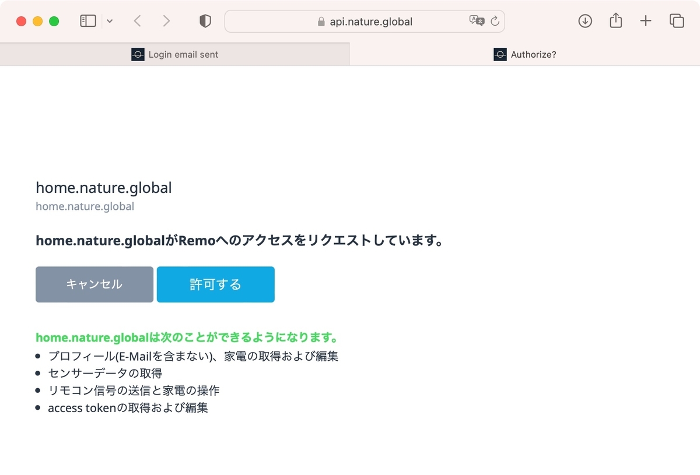
Task: Click the lock icon in the address bar
Action: pos(321,22)
